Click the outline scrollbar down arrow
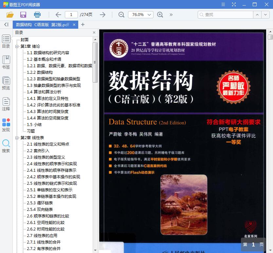This screenshot has height=253, width=273. (x=95, y=250)
